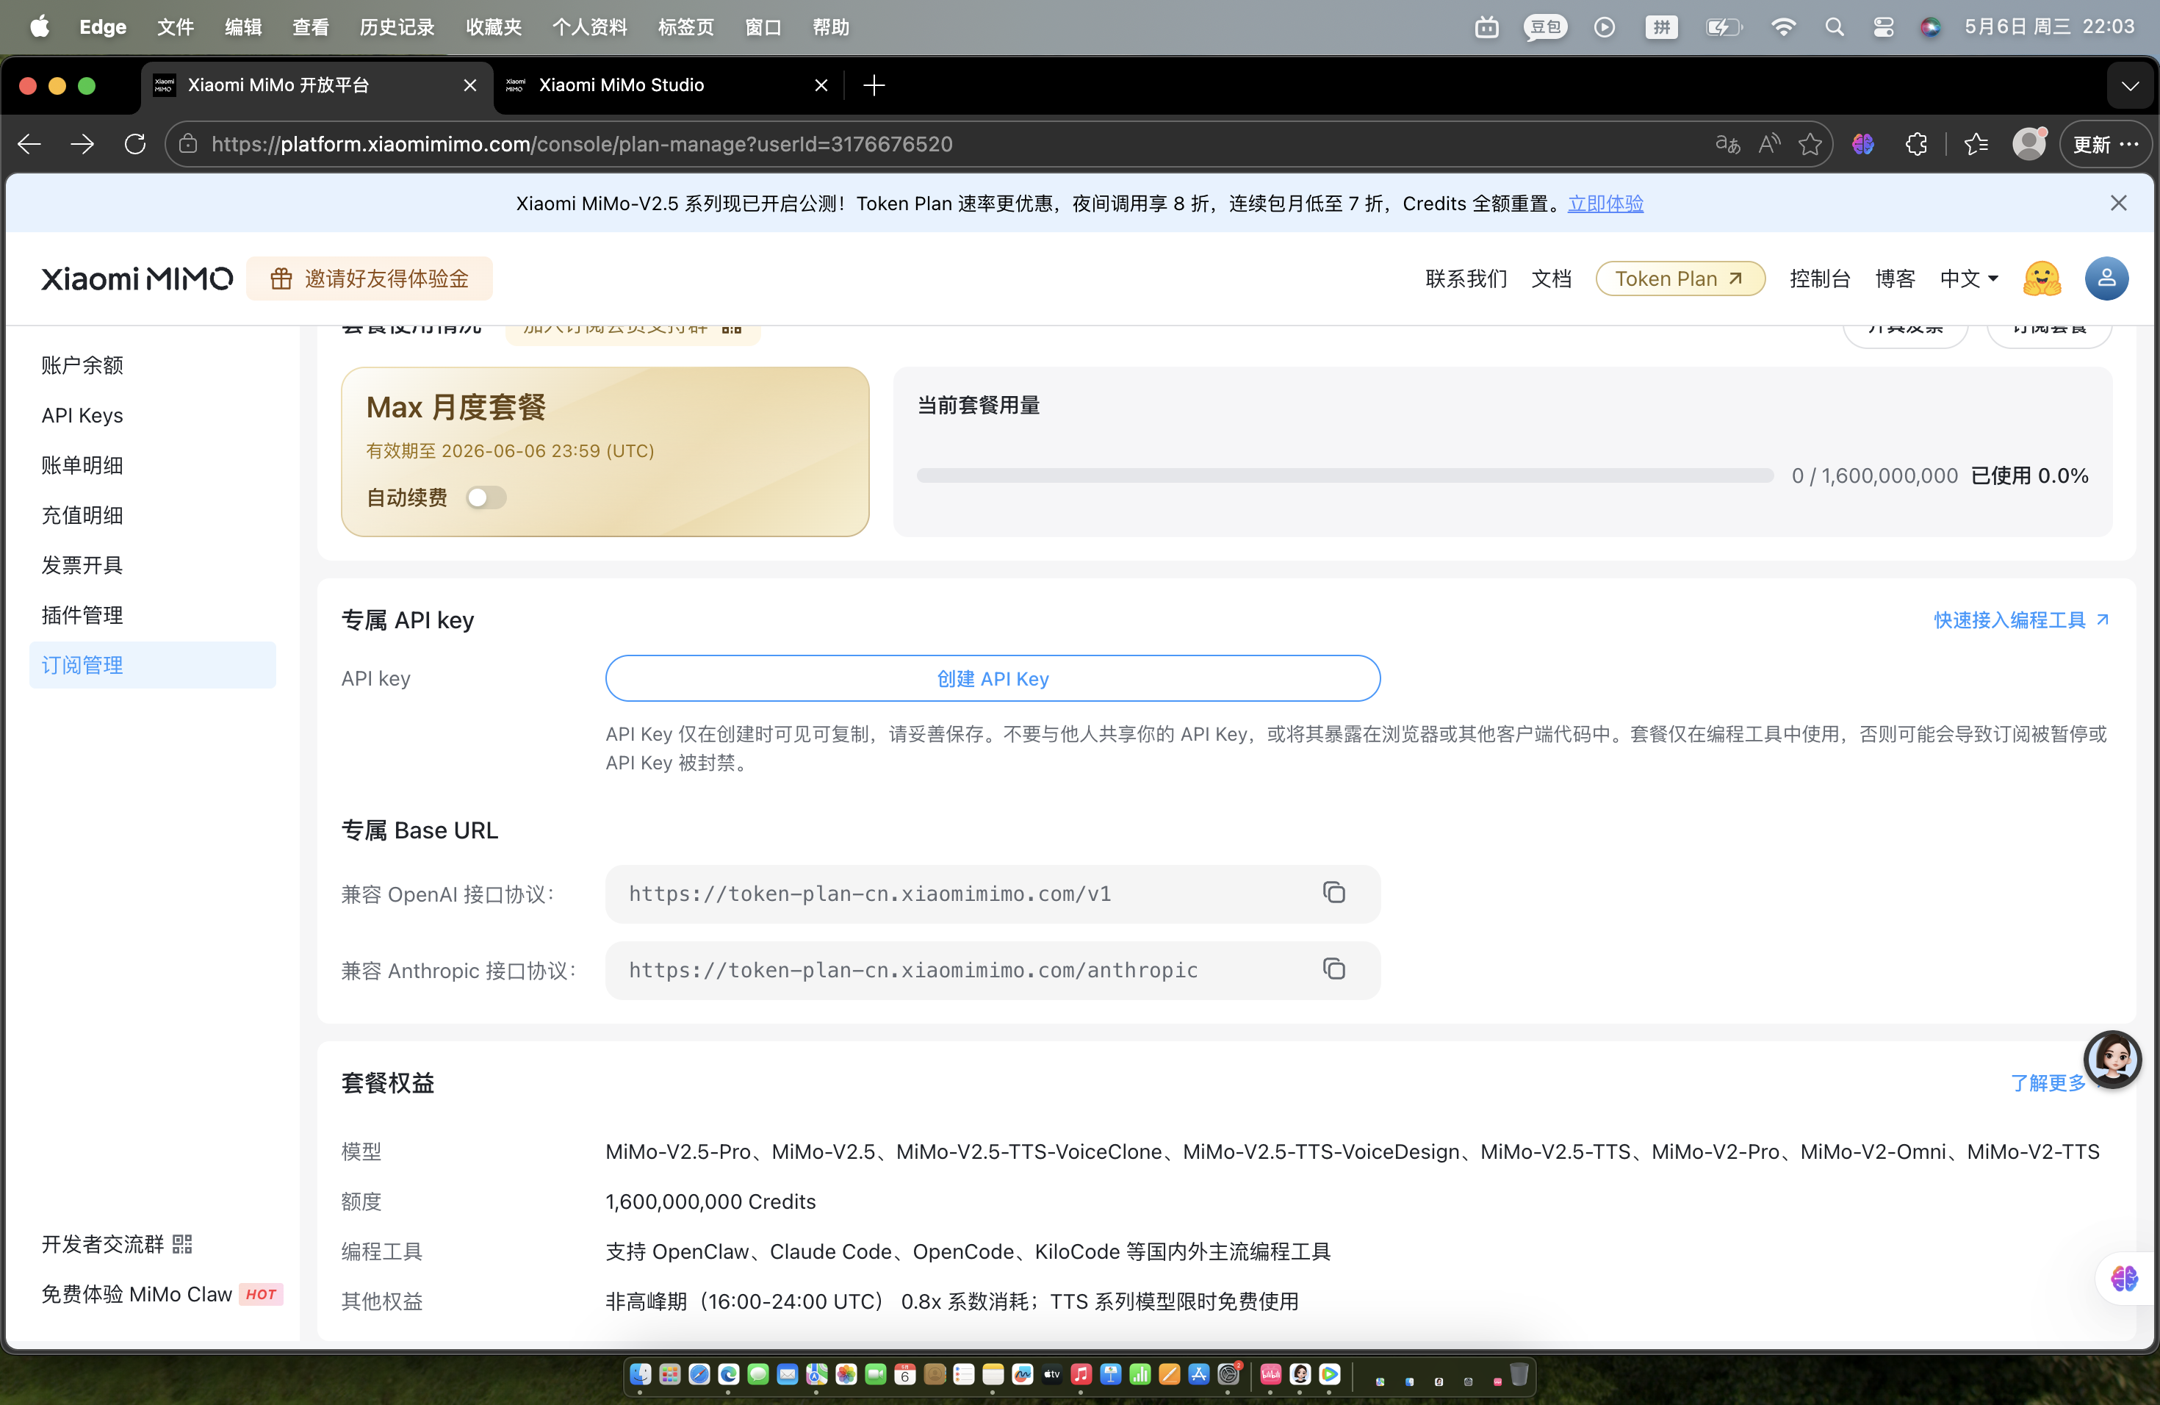Click the hugging face emoji icon
This screenshot has width=2160, height=1405.
(2042, 279)
